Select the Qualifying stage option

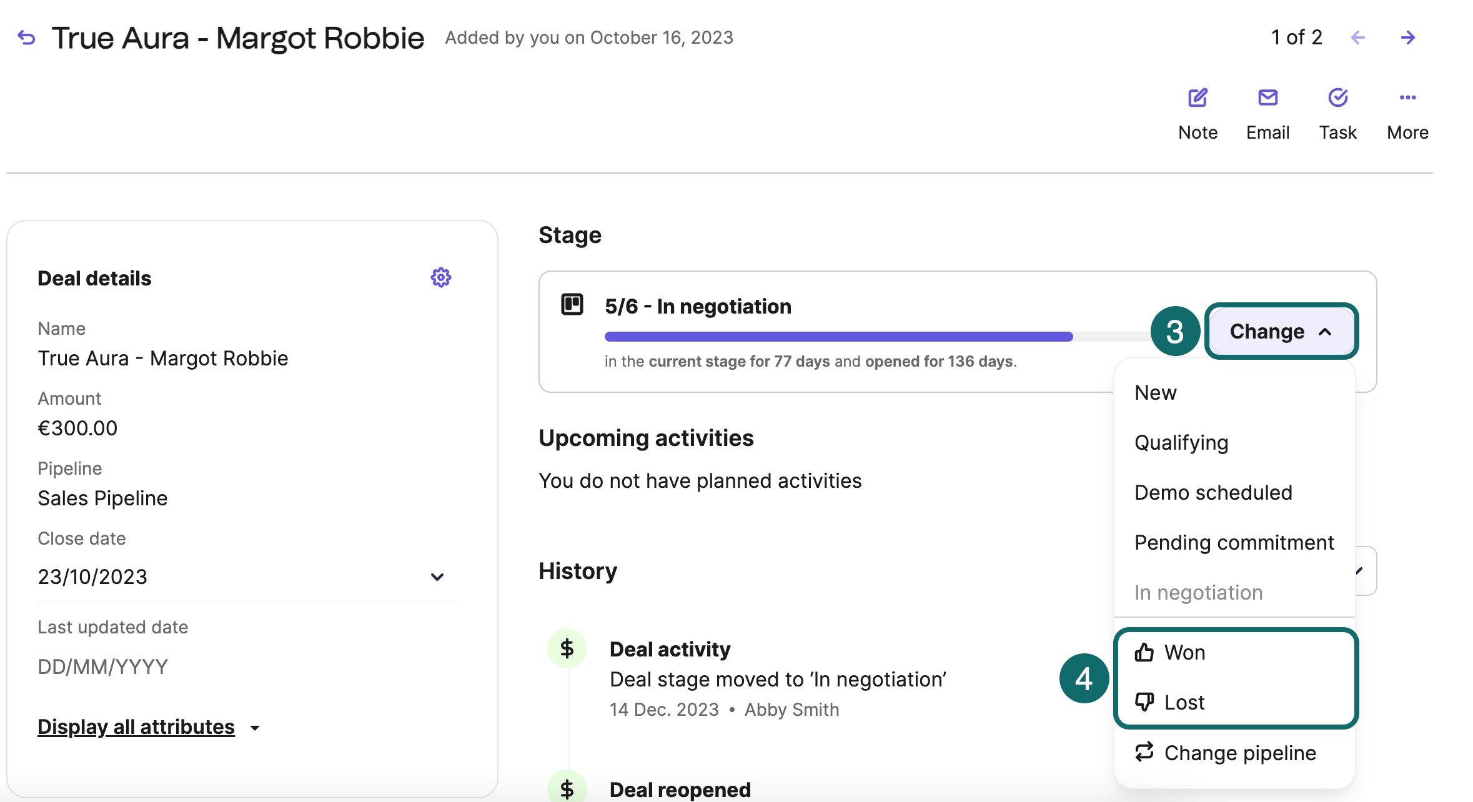[x=1181, y=442]
